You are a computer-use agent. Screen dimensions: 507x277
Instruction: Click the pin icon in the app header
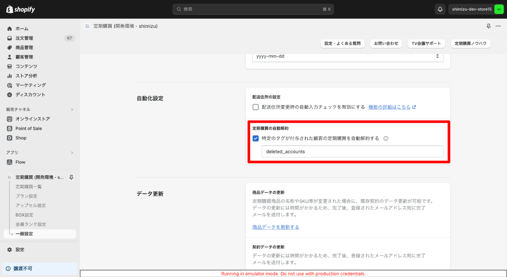[x=488, y=26]
